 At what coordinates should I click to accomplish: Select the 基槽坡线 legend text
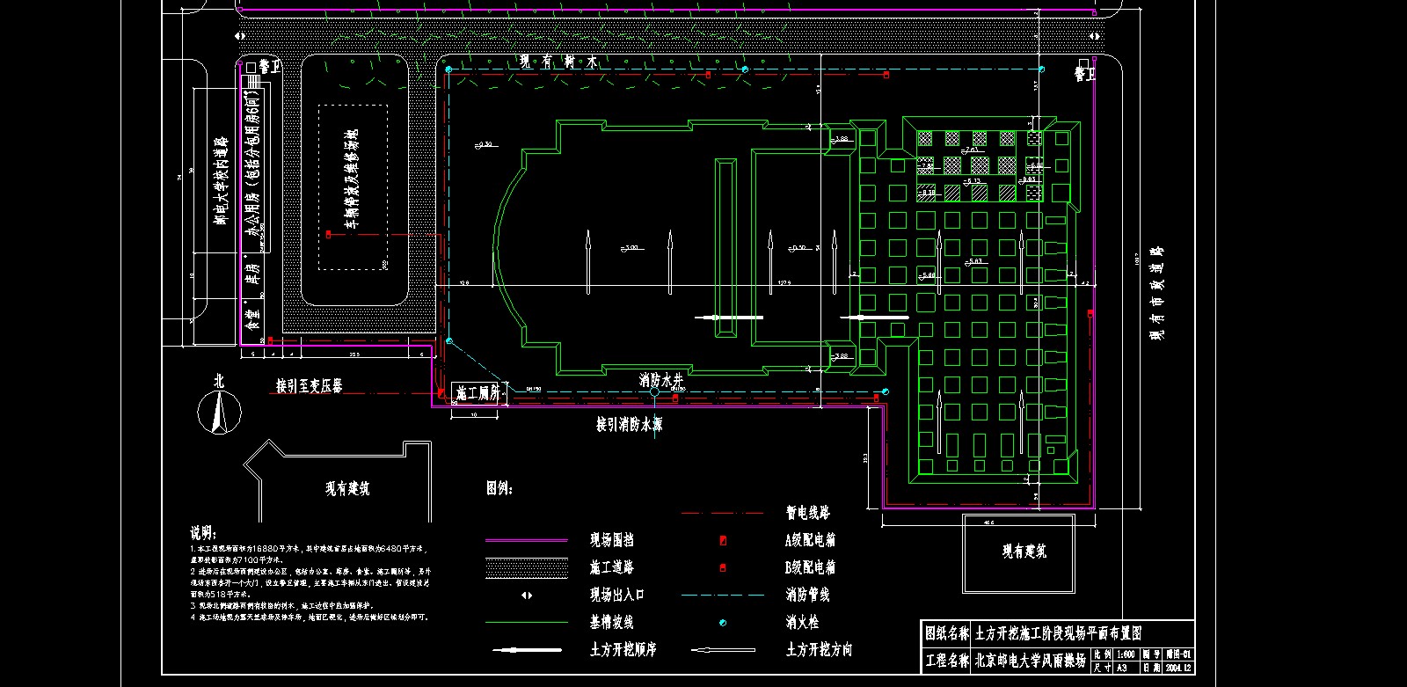point(611,623)
